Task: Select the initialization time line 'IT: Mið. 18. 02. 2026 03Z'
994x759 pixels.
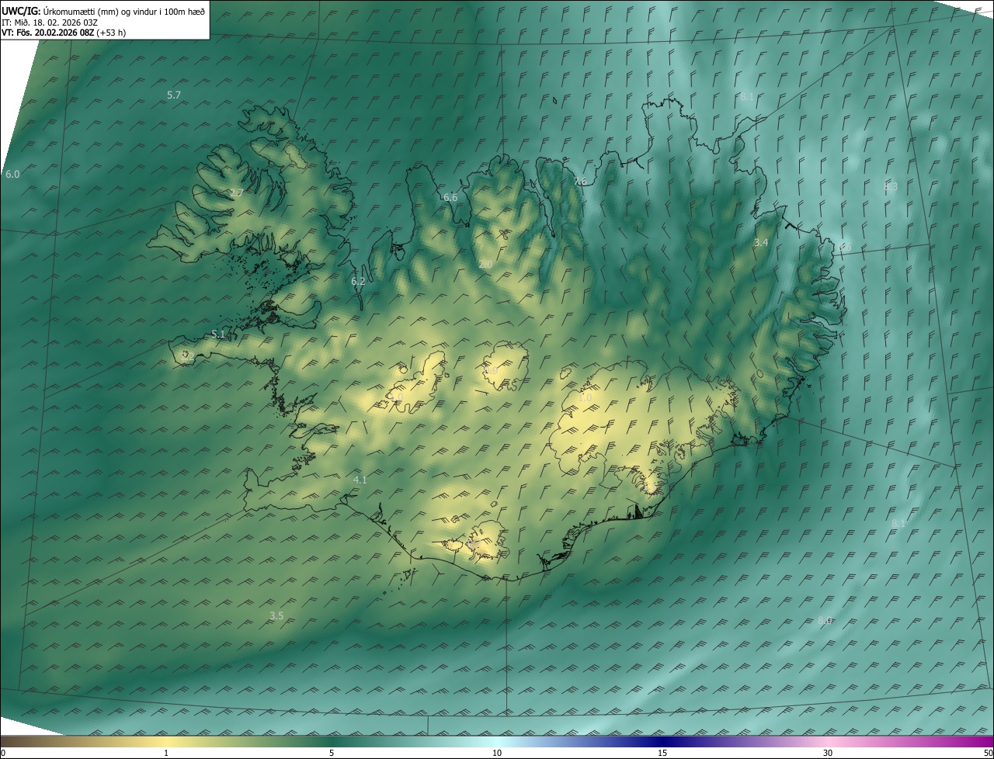Action: coord(50,22)
